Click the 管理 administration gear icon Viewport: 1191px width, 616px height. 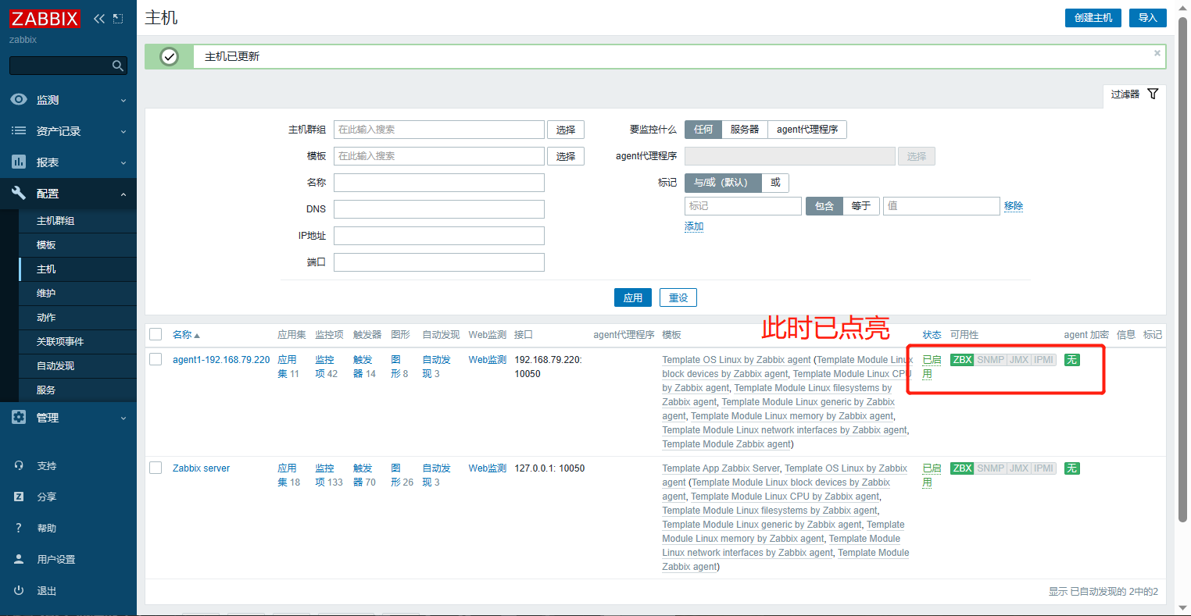click(19, 417)
